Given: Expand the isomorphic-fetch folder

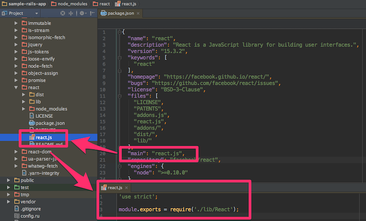Looking at the screenshot, I should (16, 37).
